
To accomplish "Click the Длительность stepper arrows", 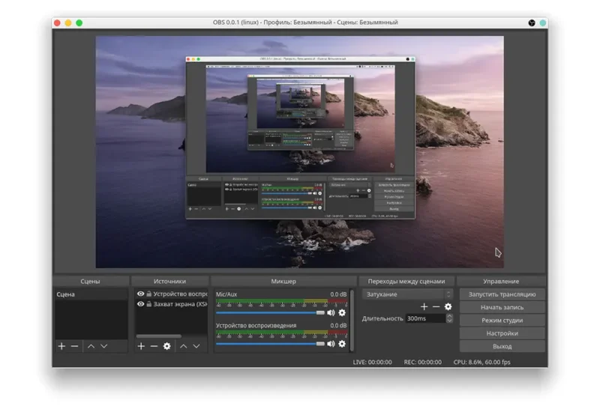I will [449, 318].
